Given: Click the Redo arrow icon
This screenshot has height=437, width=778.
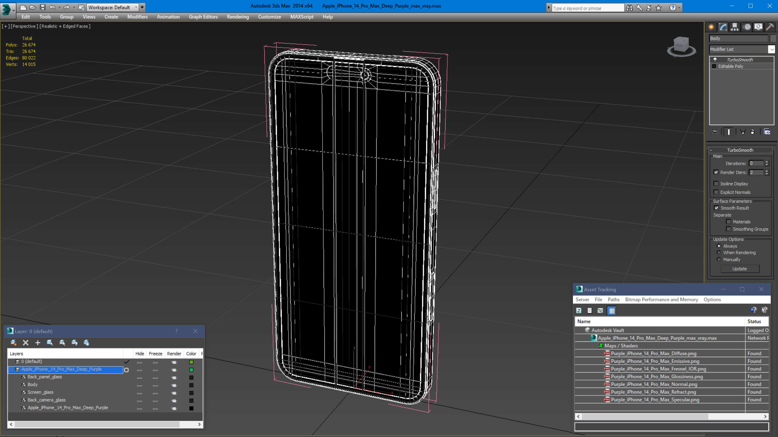Looking at the screenshot, I should (x=67, y=7).
